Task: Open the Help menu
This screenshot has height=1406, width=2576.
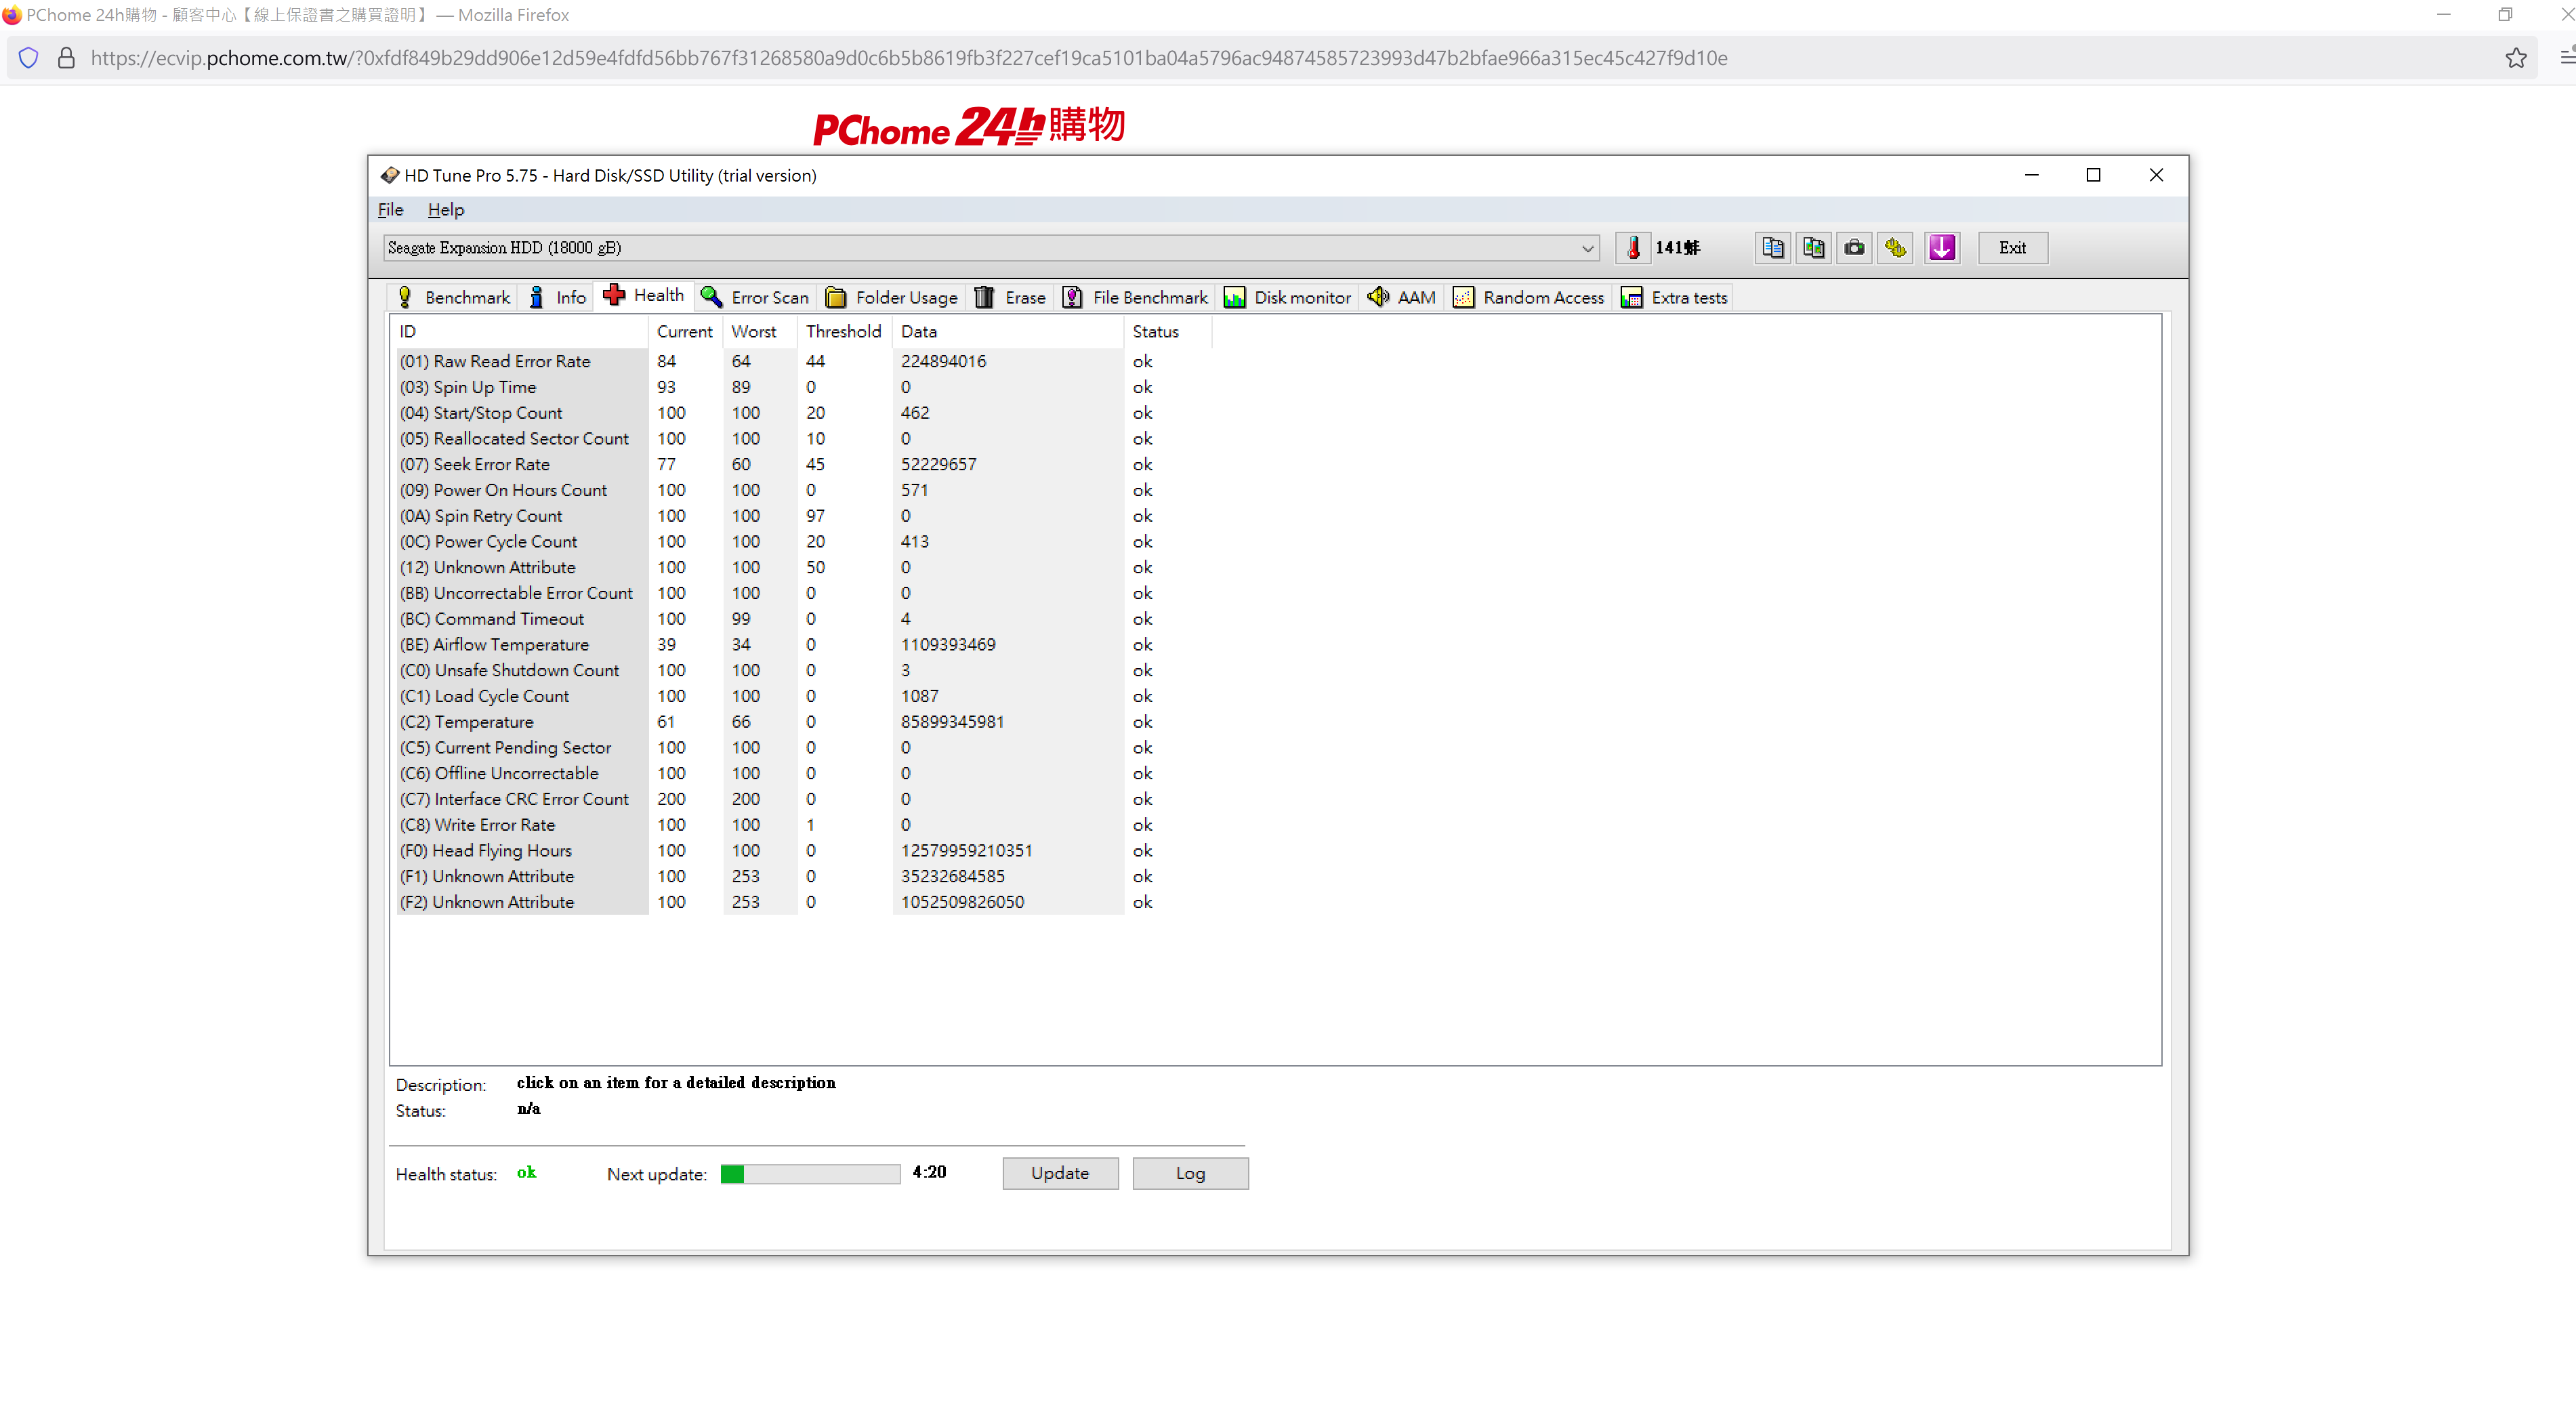Action: [x=445, y=209]
